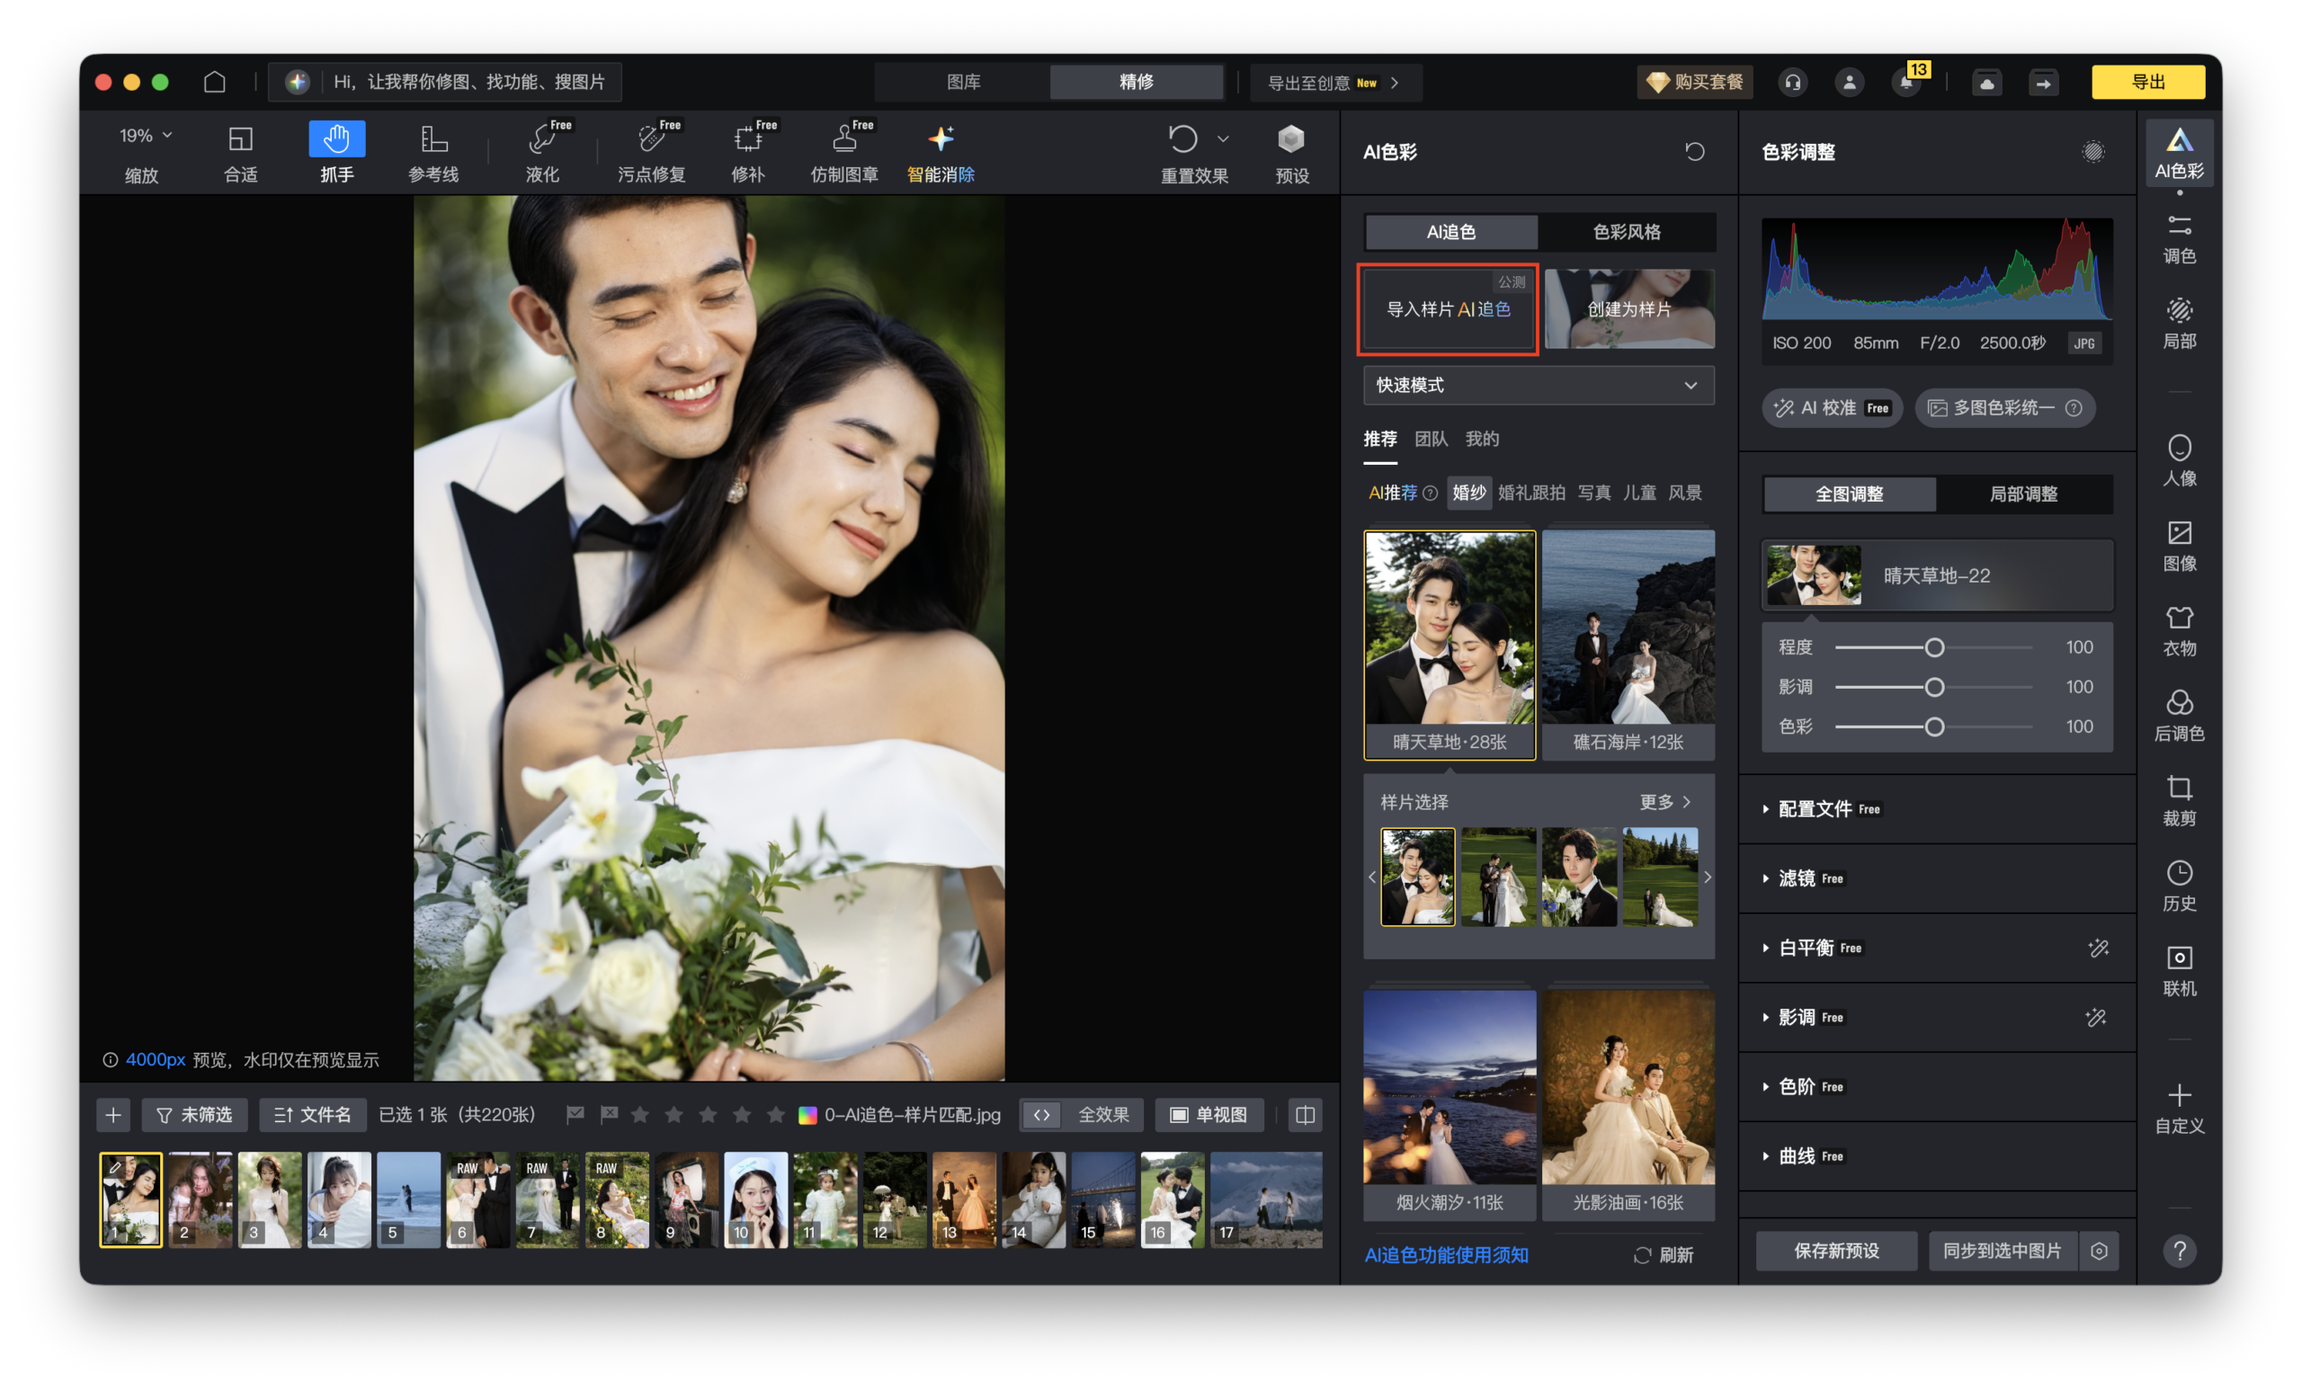Select the 抓手 (hand) tool

point(336,150)
